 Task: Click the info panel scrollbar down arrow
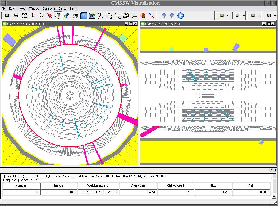(274, 196)
